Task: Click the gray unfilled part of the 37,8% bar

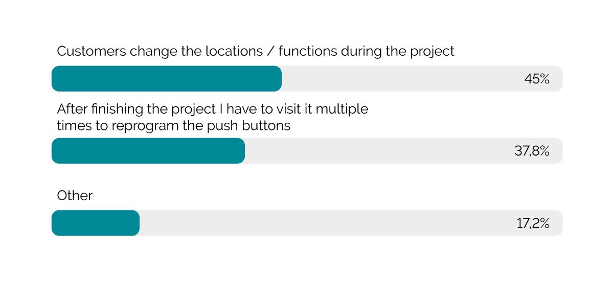Action: coord(378,151)
